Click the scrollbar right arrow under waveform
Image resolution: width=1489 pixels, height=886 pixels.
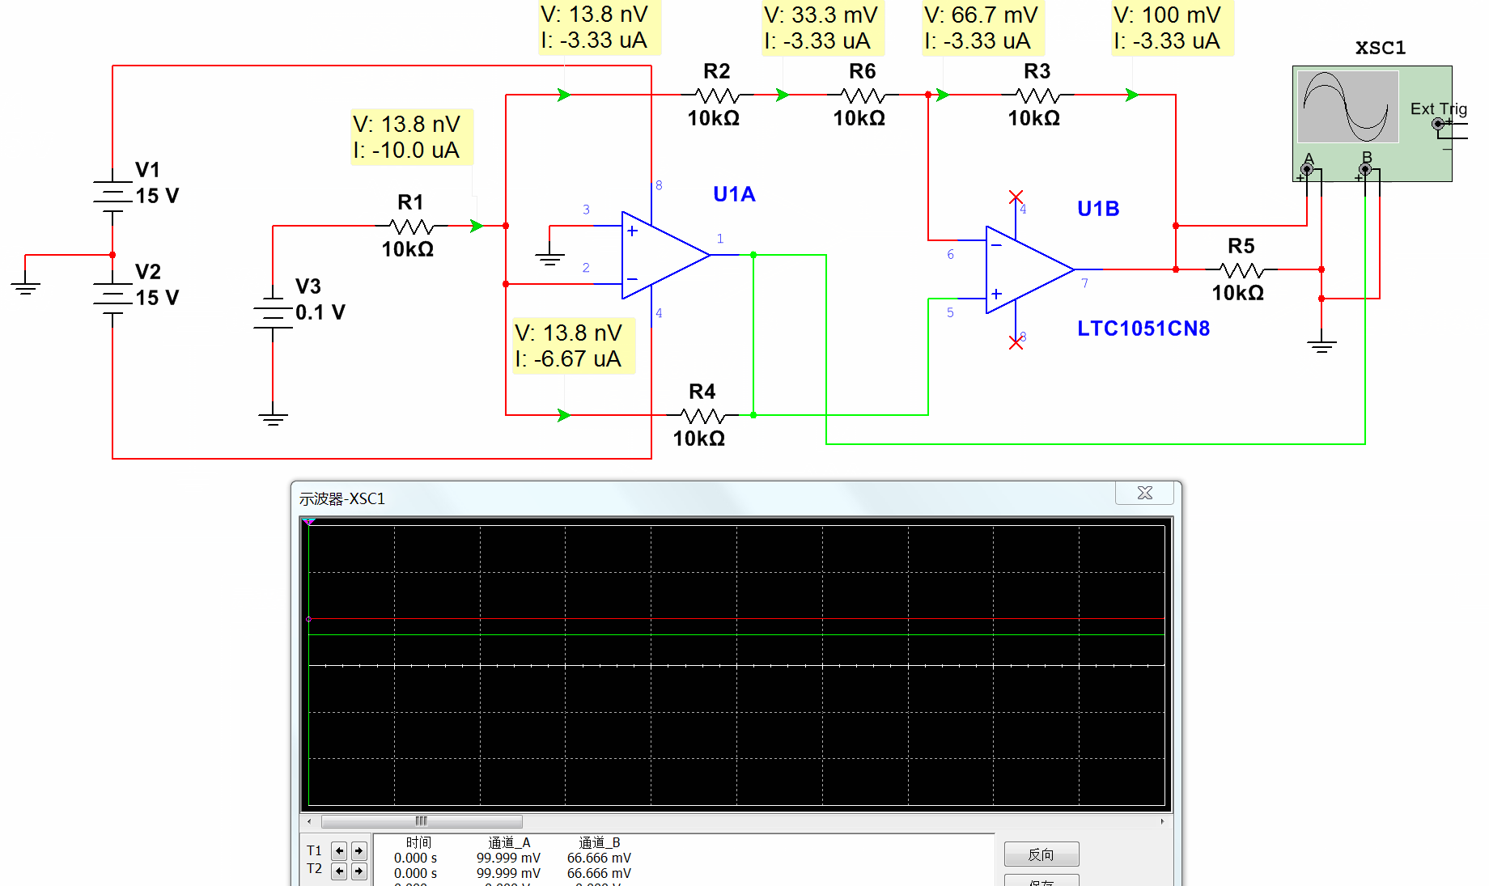tap(1162, 821)
